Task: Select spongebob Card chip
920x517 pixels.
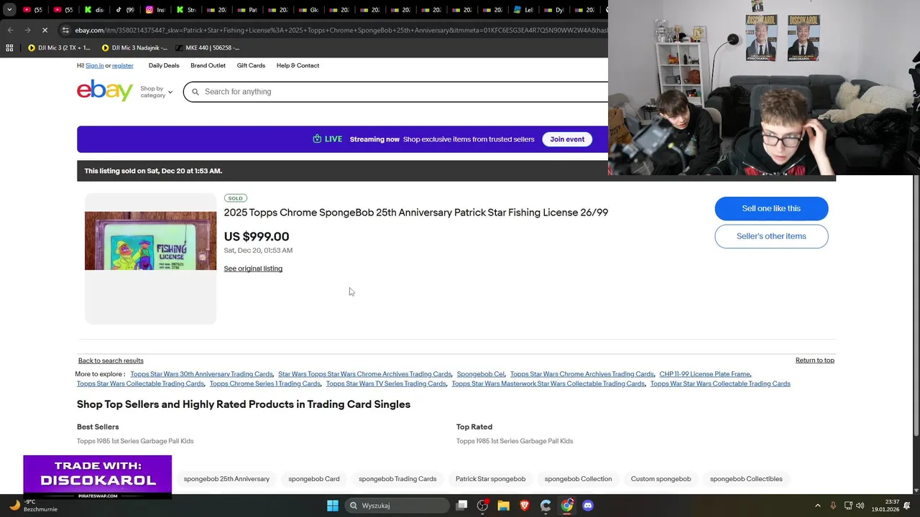Action: pyautogui.click(x=313, y=479)
